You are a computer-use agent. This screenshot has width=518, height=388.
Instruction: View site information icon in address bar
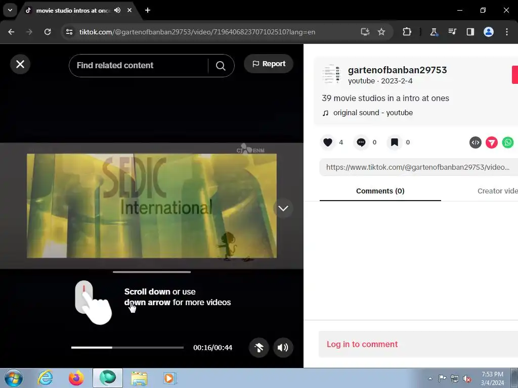pos(69,32)
